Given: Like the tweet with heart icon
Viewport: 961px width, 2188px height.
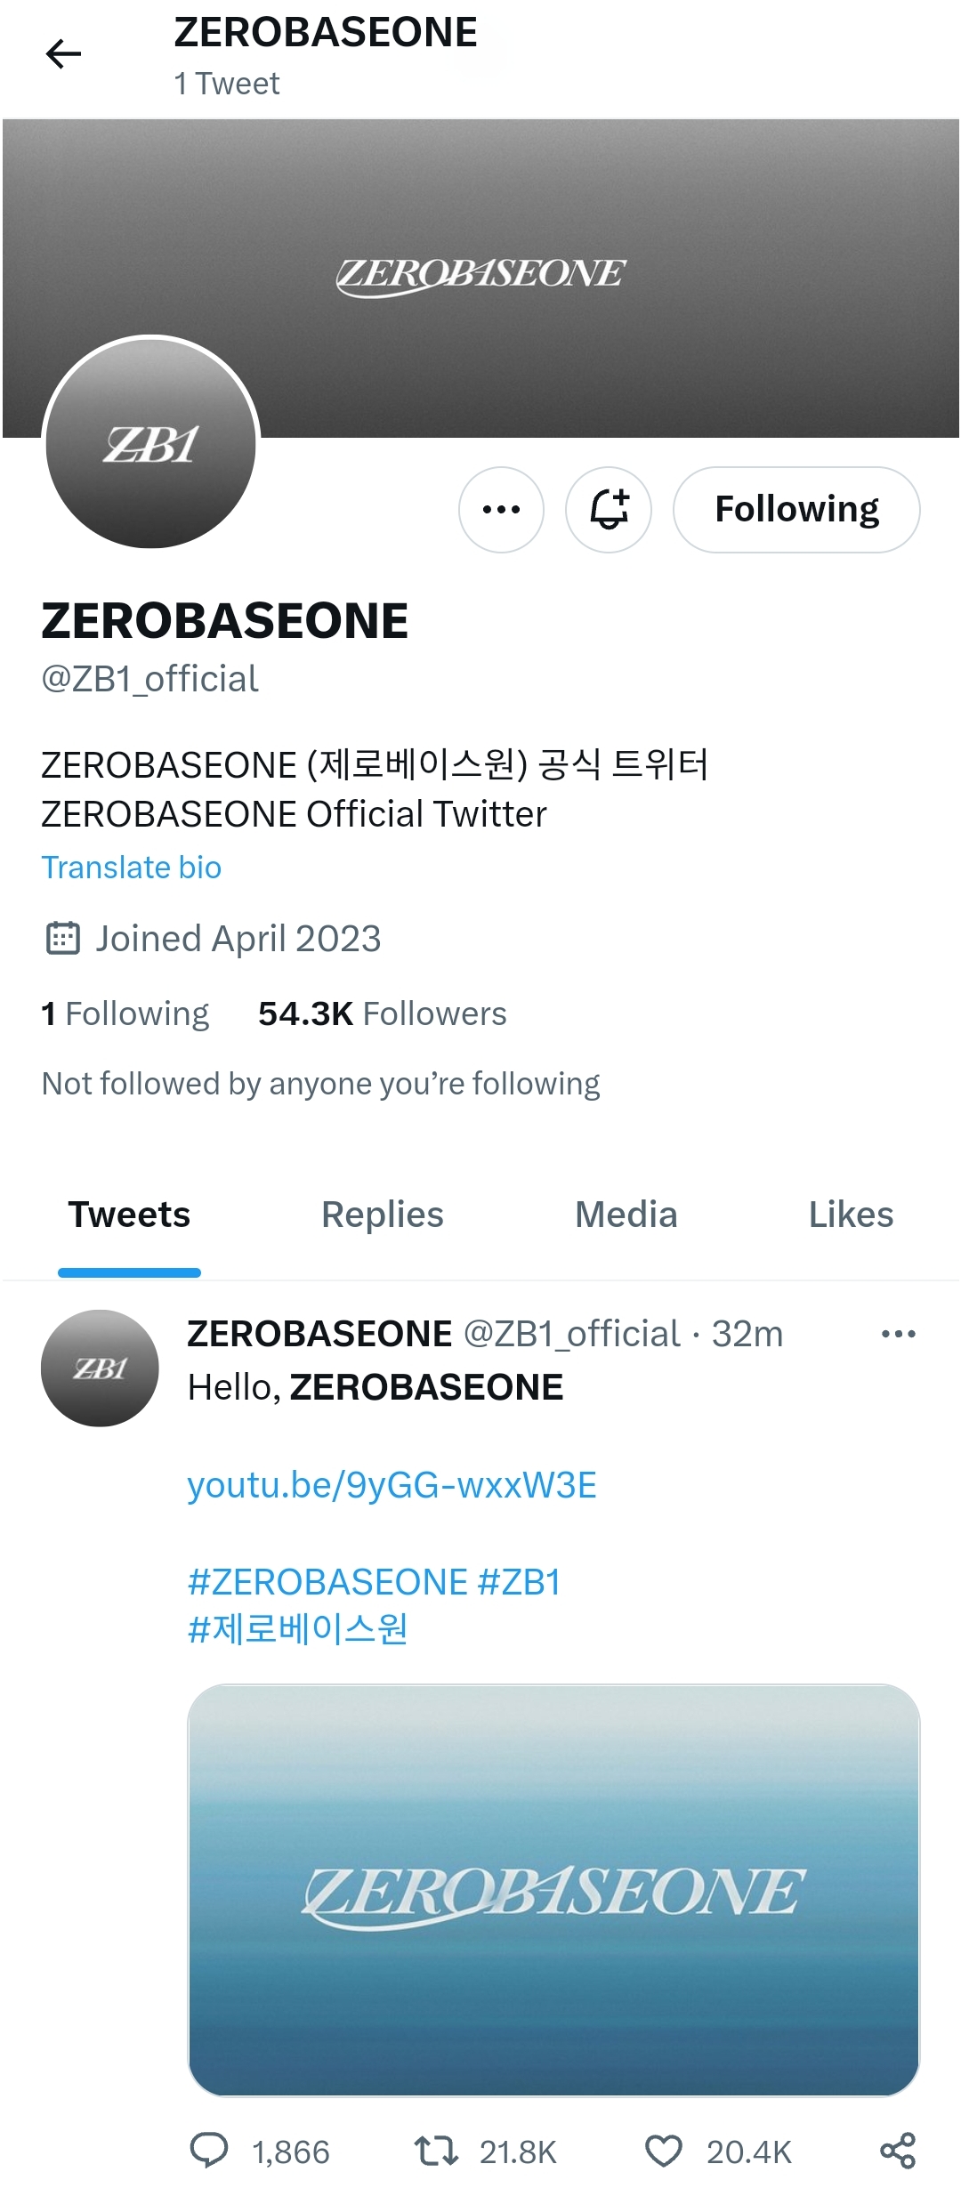Looking at the screenshot, I should pos(663,2152).
